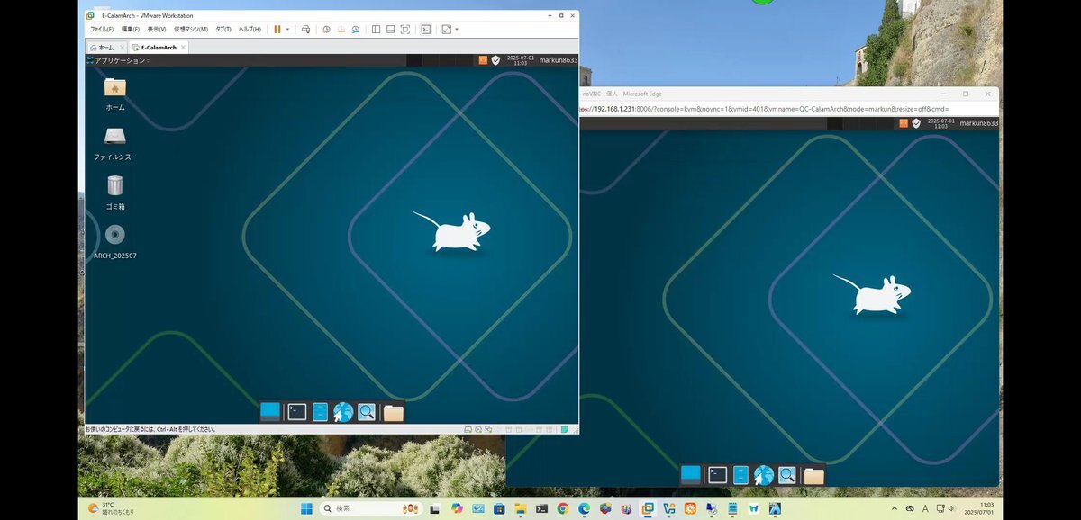Screen dimensions: 1081x520
Task: Click markun8633 user name in VMware guest
Action: pyautogui.click(x=558, y=60)
